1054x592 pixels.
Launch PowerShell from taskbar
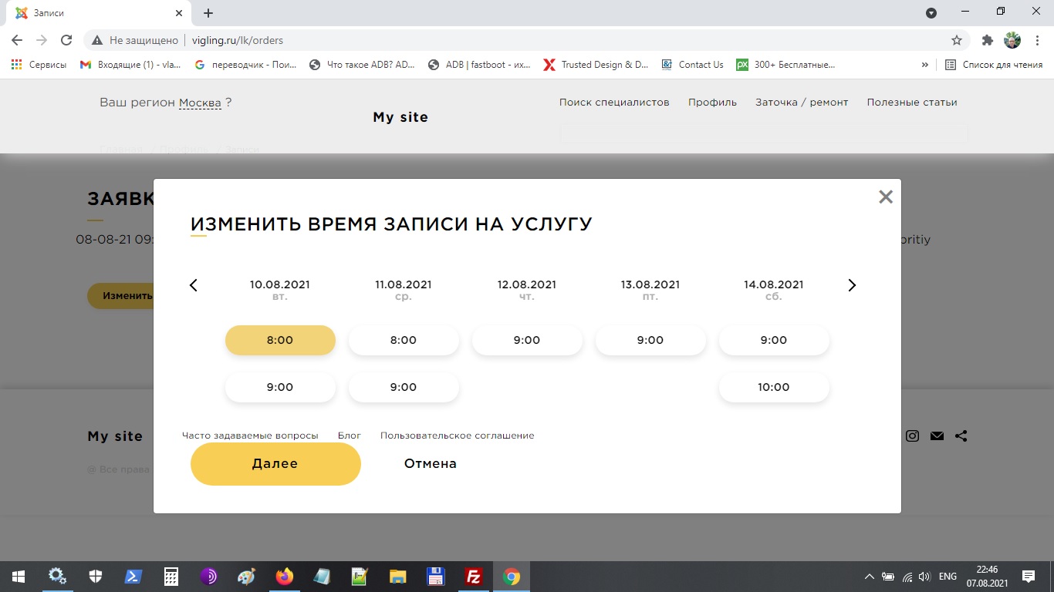(x=133, y=577)
